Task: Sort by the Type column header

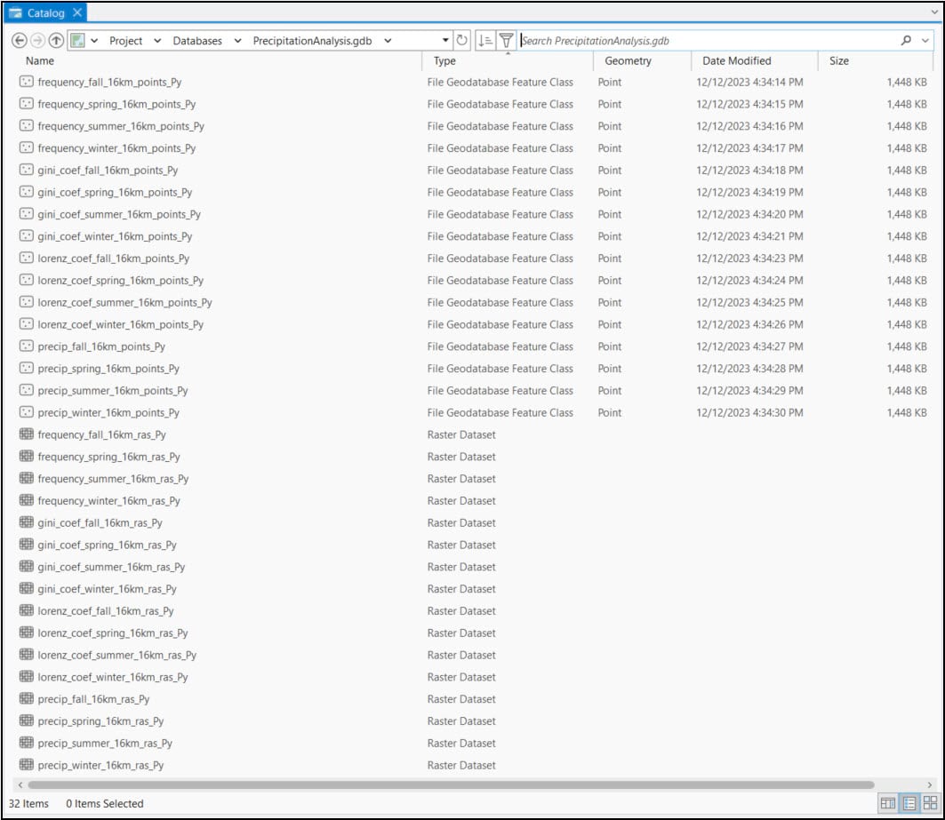Action: click(x=444, y=60)
